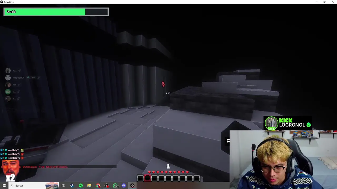Image resolution: width=337 pixels, height=189 pixels.
Task: Click the green countdown timer bar
Action: (x=56, y=12)
